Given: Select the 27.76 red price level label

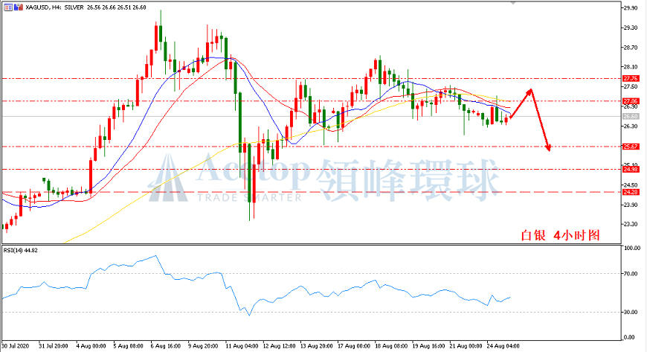Looking at the screenshot, I should [x=631, y=78].
